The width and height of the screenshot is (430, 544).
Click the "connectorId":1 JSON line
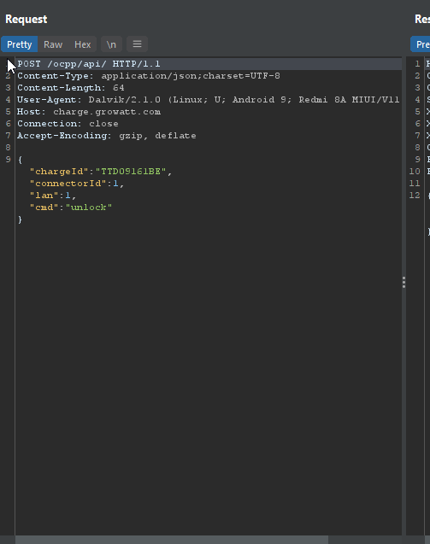[77, 184]
